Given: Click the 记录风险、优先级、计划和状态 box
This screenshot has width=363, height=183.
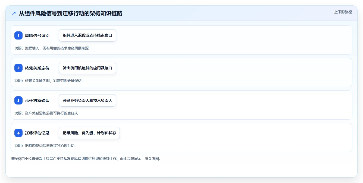Looking at the screenshot, I should 89,133.
